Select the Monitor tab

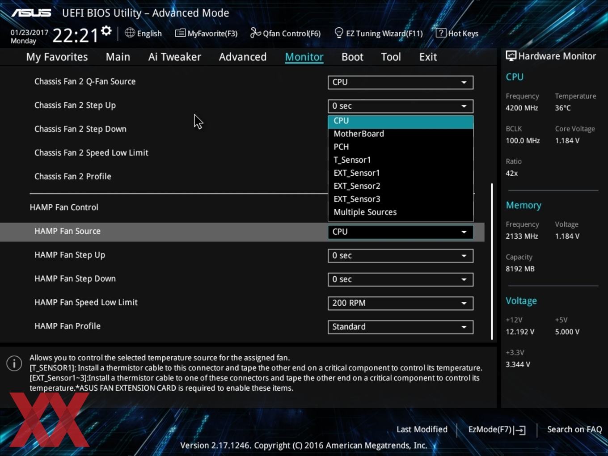[304, 57]
